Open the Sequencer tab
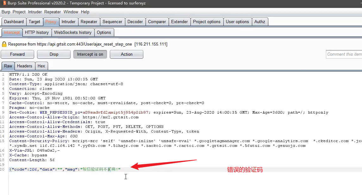The width and height of the screenshot is (362, 195). [112, 22]
